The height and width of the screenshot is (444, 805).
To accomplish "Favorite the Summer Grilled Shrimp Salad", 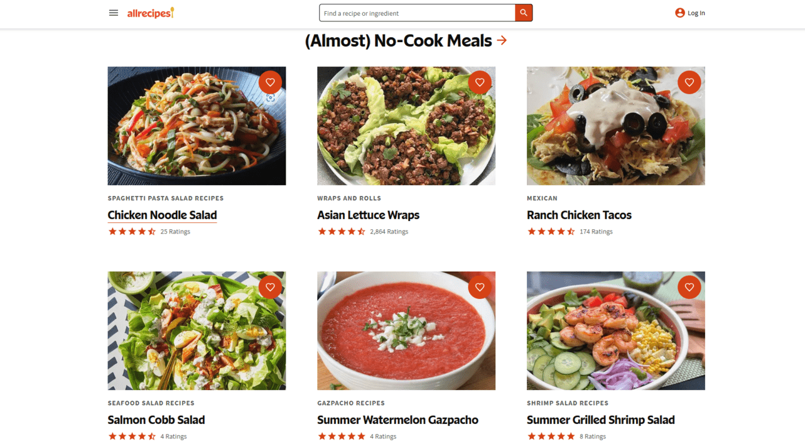I will pyautogui.click(x=689, y=287).
